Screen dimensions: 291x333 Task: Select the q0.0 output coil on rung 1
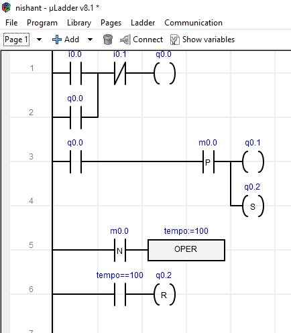(x=164, y=73)
